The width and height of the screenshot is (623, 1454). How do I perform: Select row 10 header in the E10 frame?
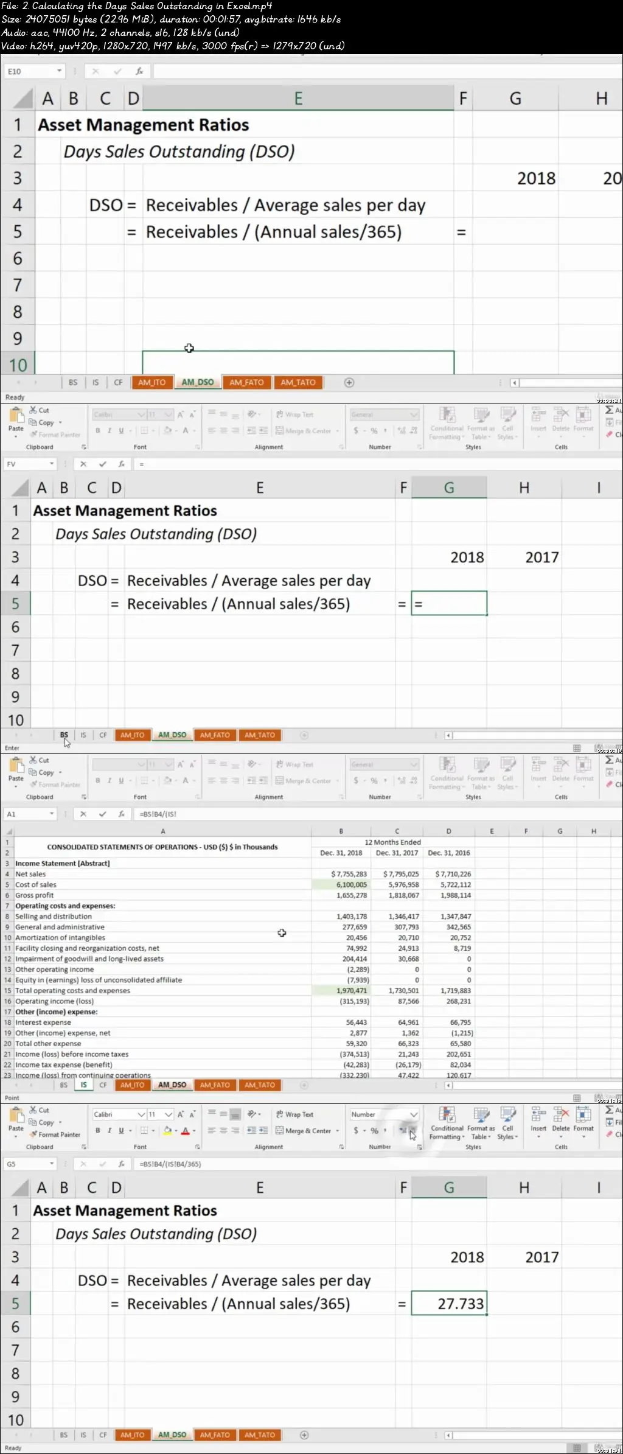[18, 365]
